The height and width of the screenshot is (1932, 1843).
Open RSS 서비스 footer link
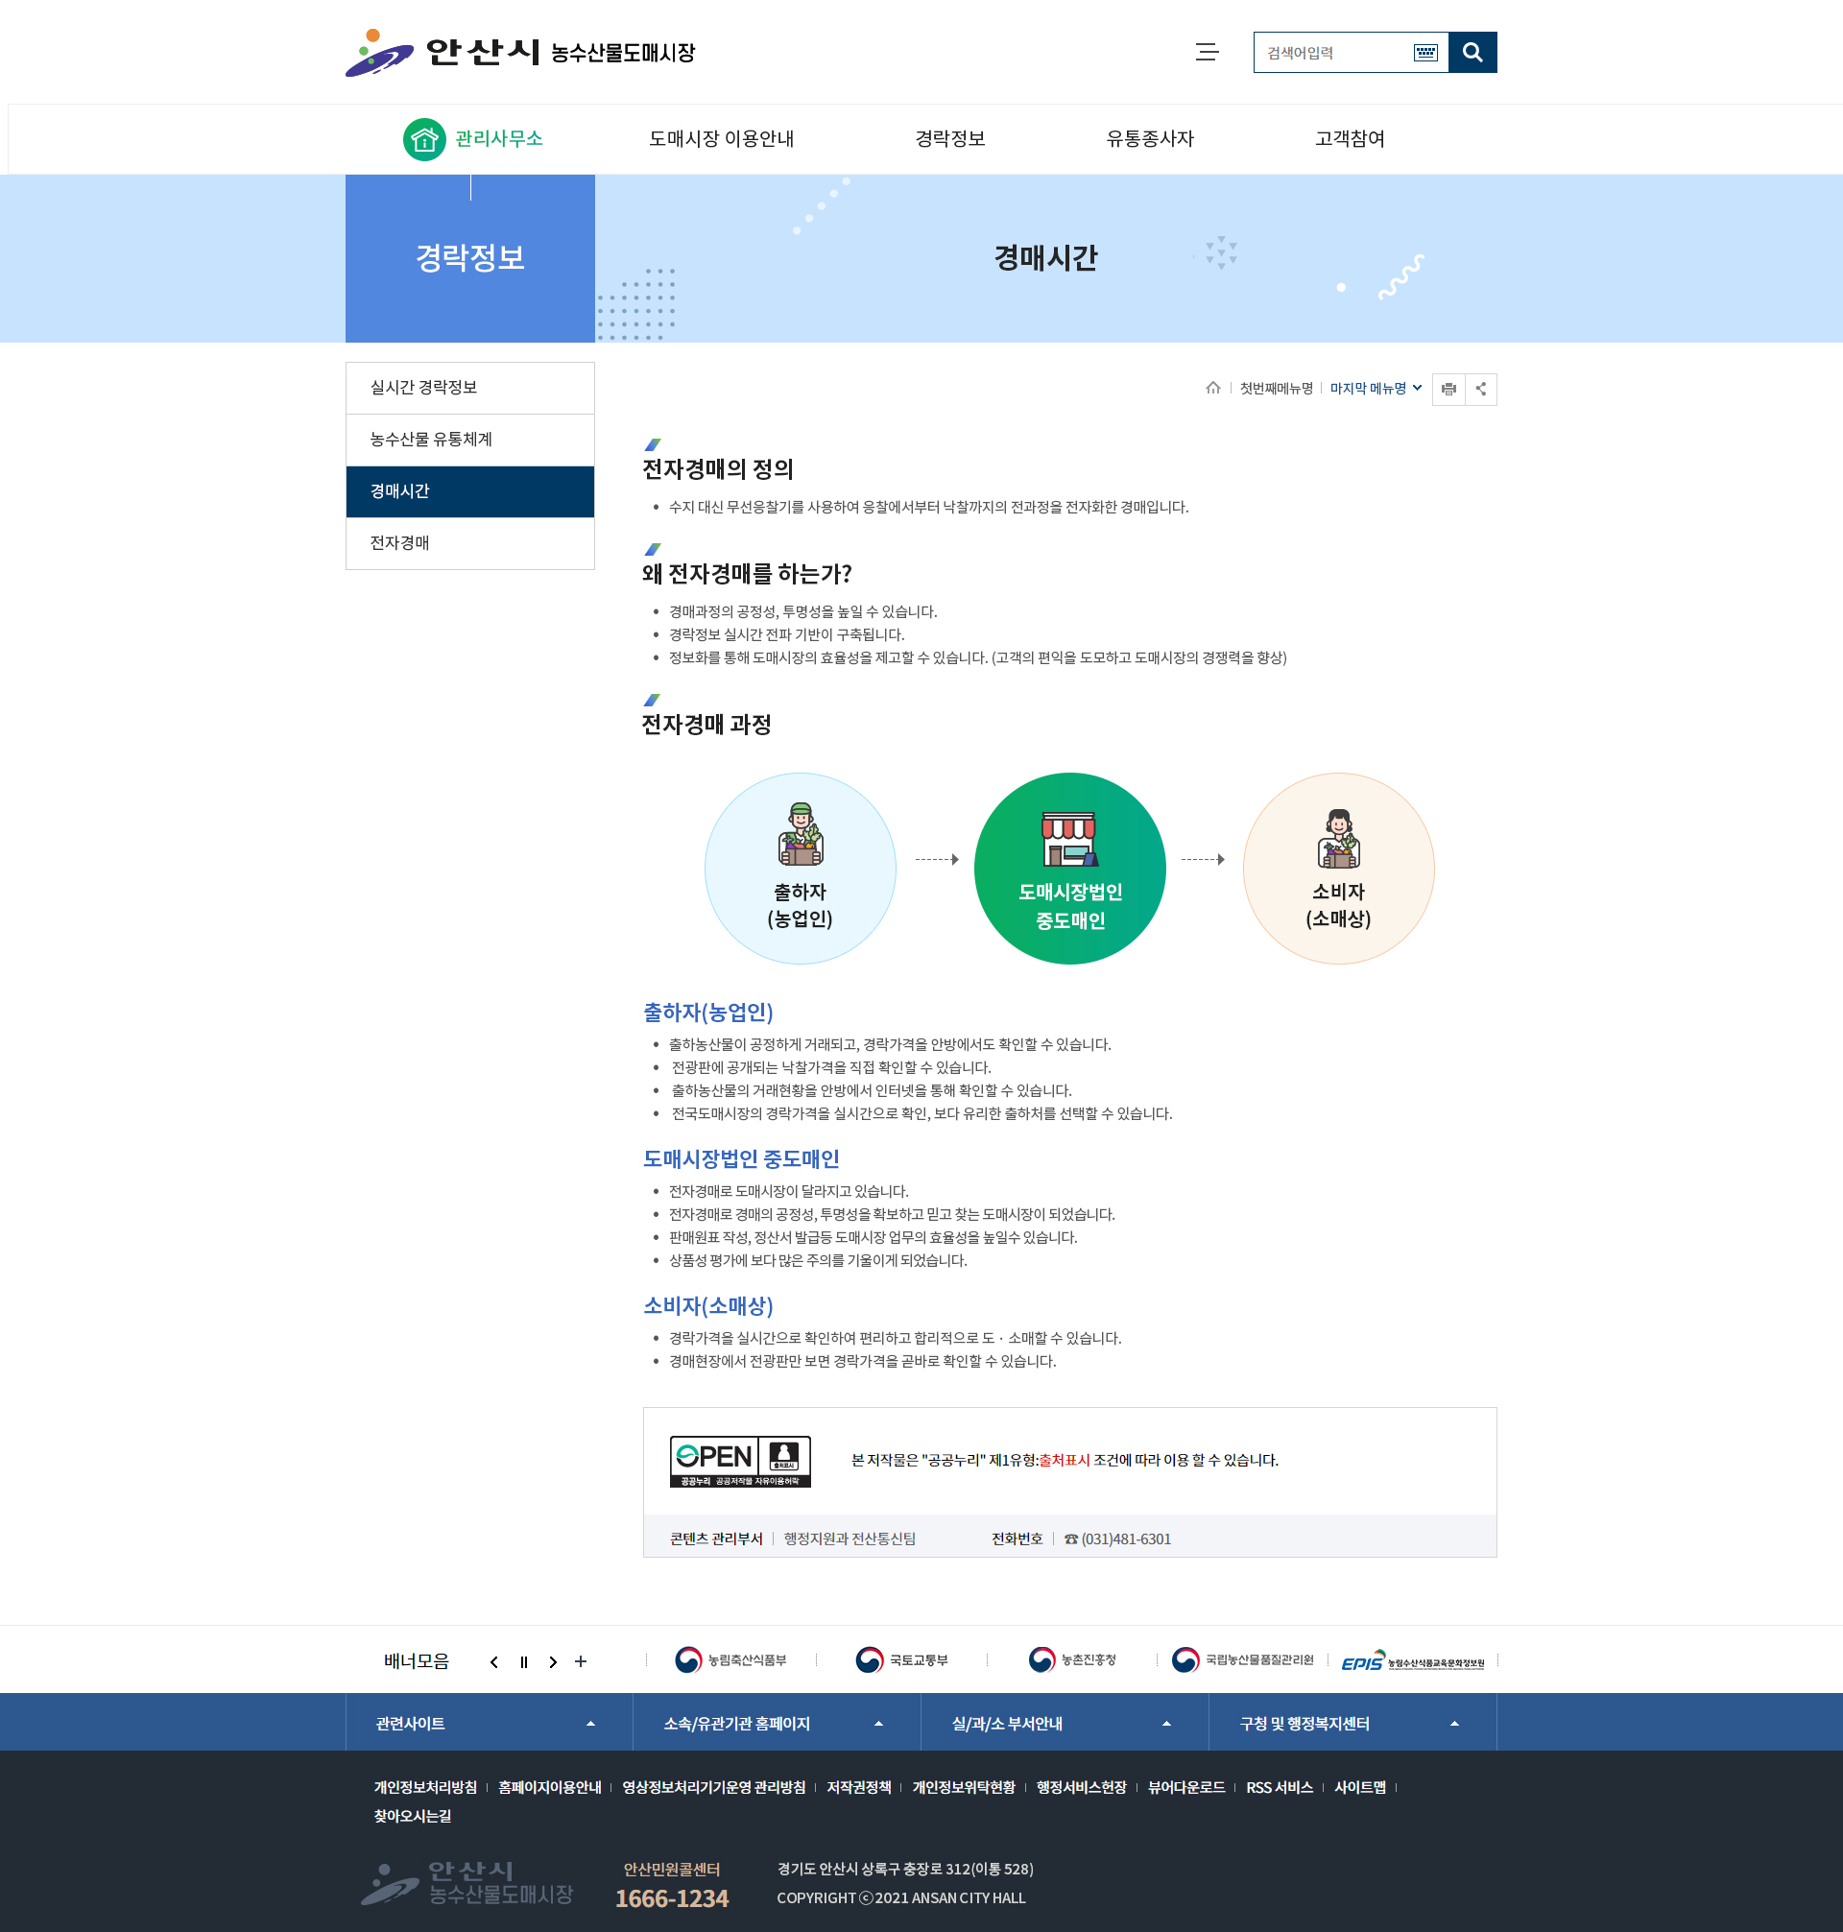(x=1280, y=1788)
